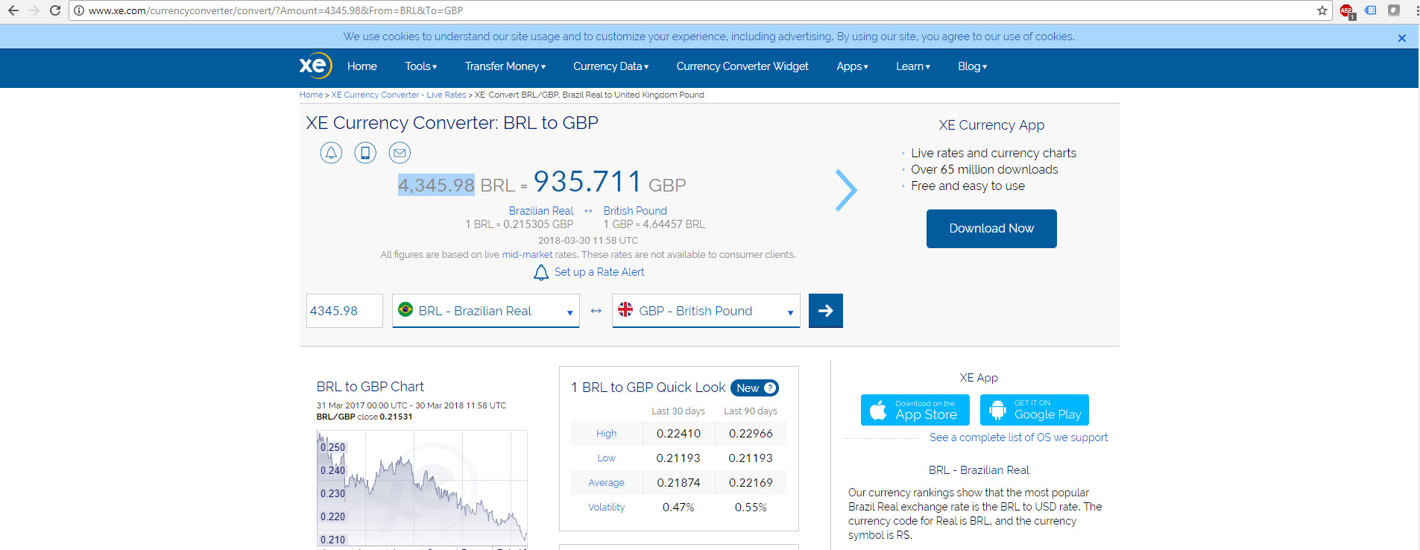Click the Last 30 days High value 0.22410
1420x550 pixels.
pyautogui.click(x=678, y=434)
